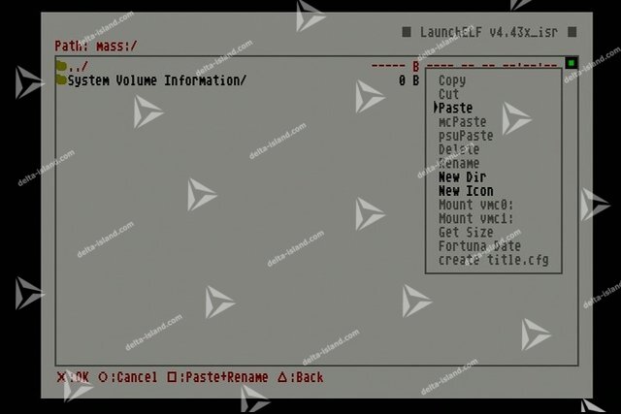
Task: Click the System Volume Information folder icon
Action: [61, 80]
